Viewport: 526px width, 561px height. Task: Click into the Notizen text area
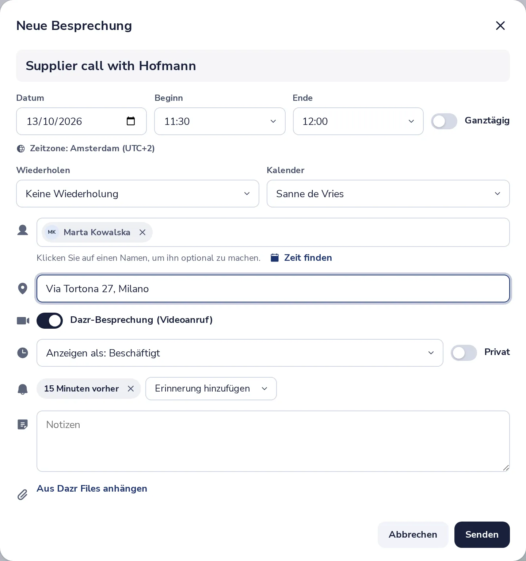[273, 441]
